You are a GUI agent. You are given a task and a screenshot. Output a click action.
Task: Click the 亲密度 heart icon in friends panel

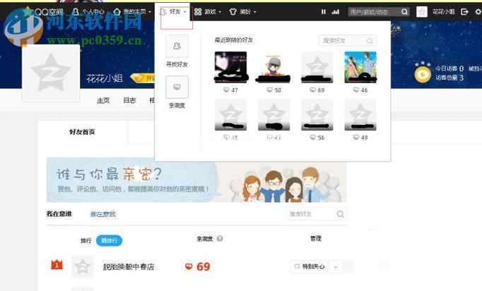coord(177,87)
